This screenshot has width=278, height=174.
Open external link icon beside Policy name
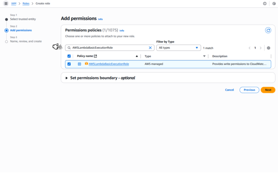[96, 56]
